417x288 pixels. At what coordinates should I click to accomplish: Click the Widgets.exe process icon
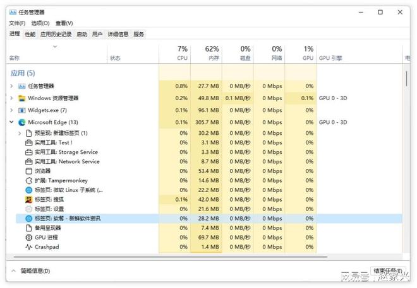pyautogui.click(x=22, y=110)
